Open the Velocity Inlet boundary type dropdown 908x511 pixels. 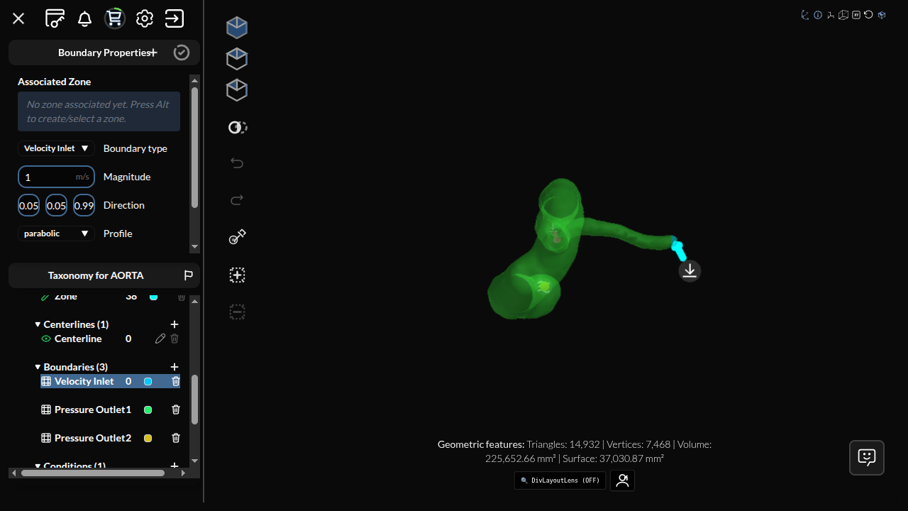(x=56, y=148)
